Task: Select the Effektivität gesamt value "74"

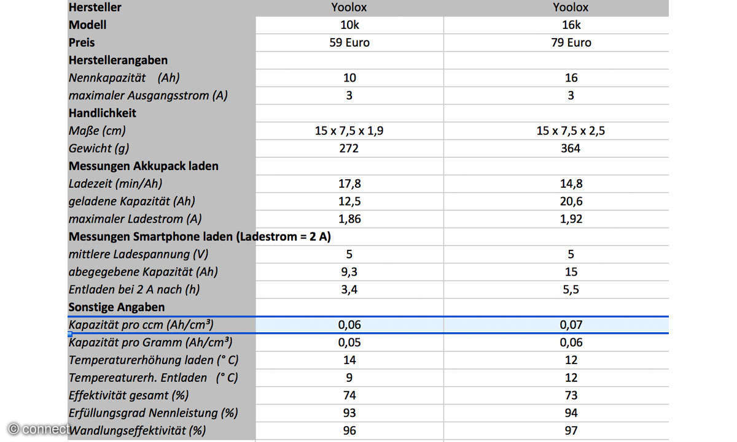Action: (349, 395)
